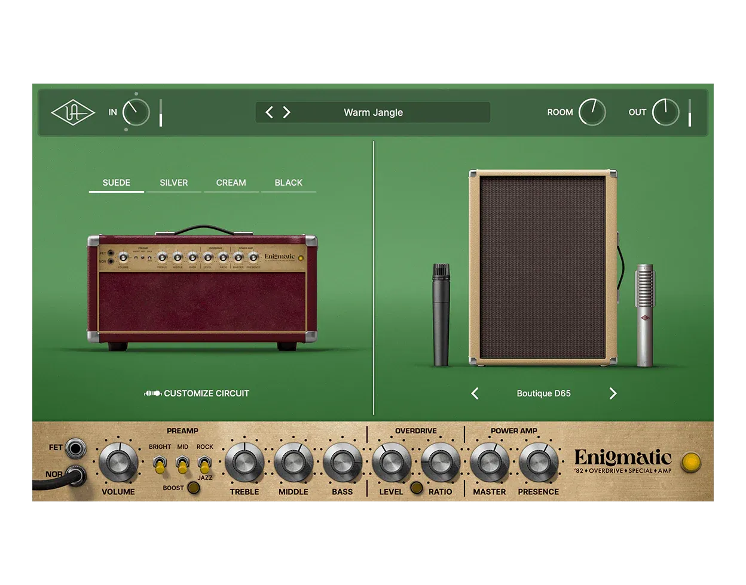Go to the next preset arrow
The height and width of the screenshot is (585, 746).
287,112
